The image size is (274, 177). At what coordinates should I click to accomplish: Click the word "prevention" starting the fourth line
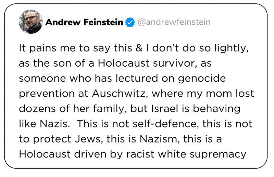[x=47, y=94]
